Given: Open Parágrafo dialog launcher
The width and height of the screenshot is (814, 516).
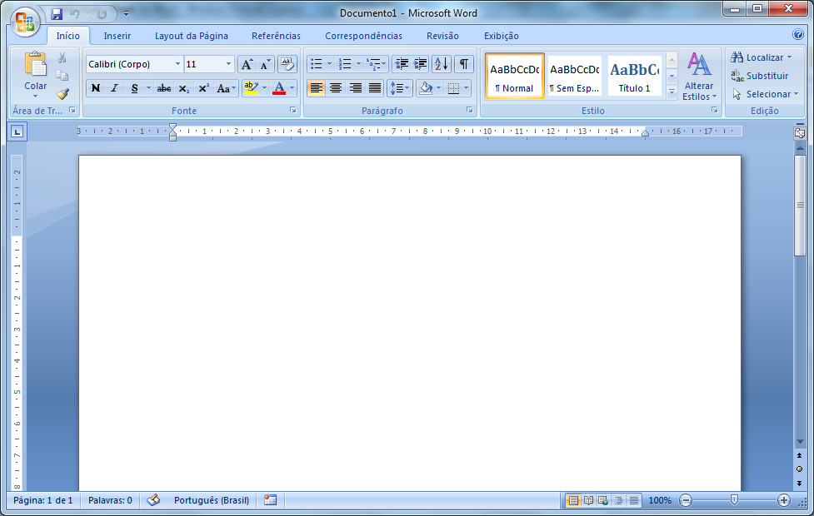Looking at the screenshot, I should pyautogui.click(x=469, y=110).
